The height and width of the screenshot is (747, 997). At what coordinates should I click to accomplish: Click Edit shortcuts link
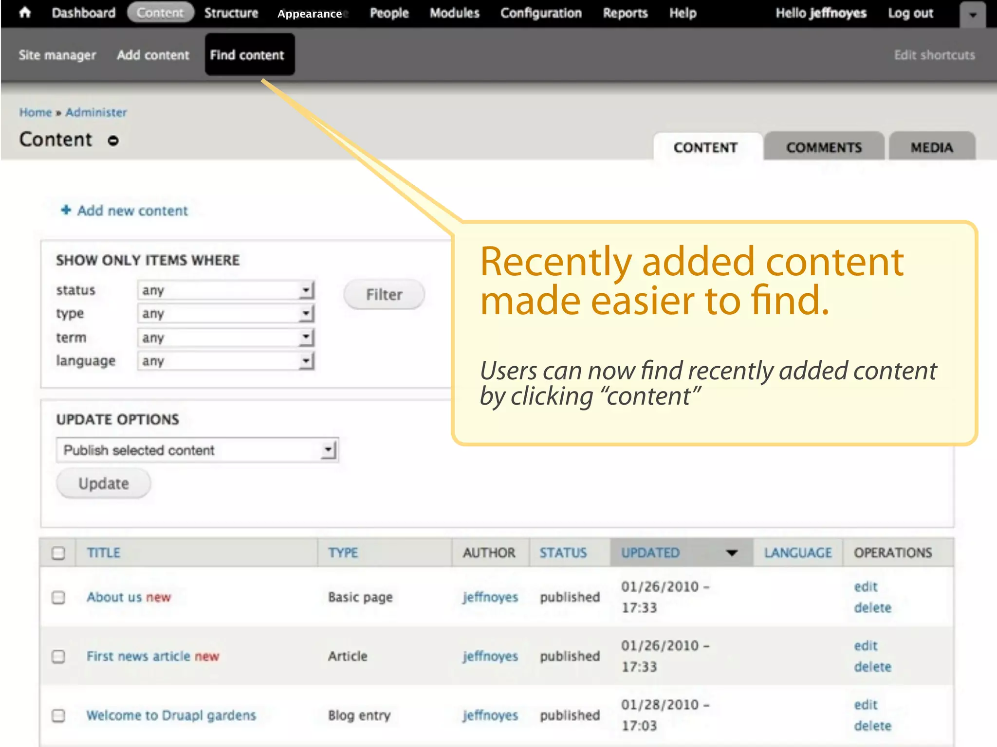tap(934, 55)
